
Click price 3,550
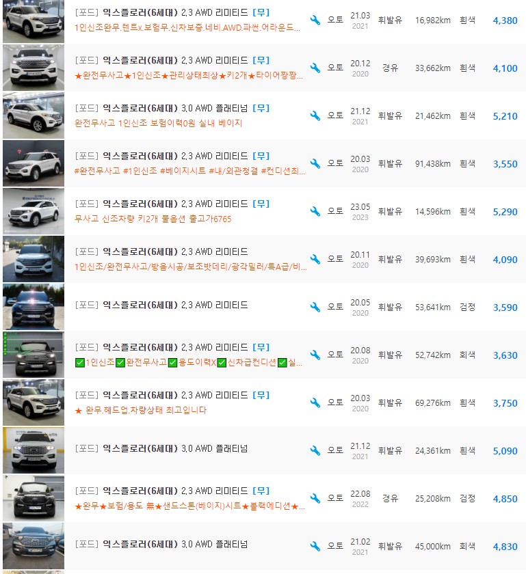(505, 164)
